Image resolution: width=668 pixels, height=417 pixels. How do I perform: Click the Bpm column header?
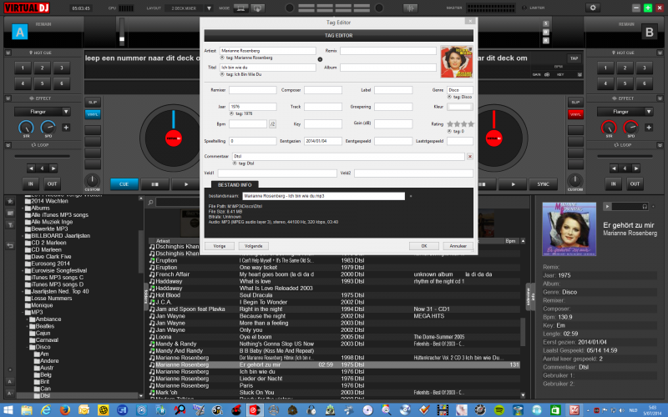(x=510, y=241)
